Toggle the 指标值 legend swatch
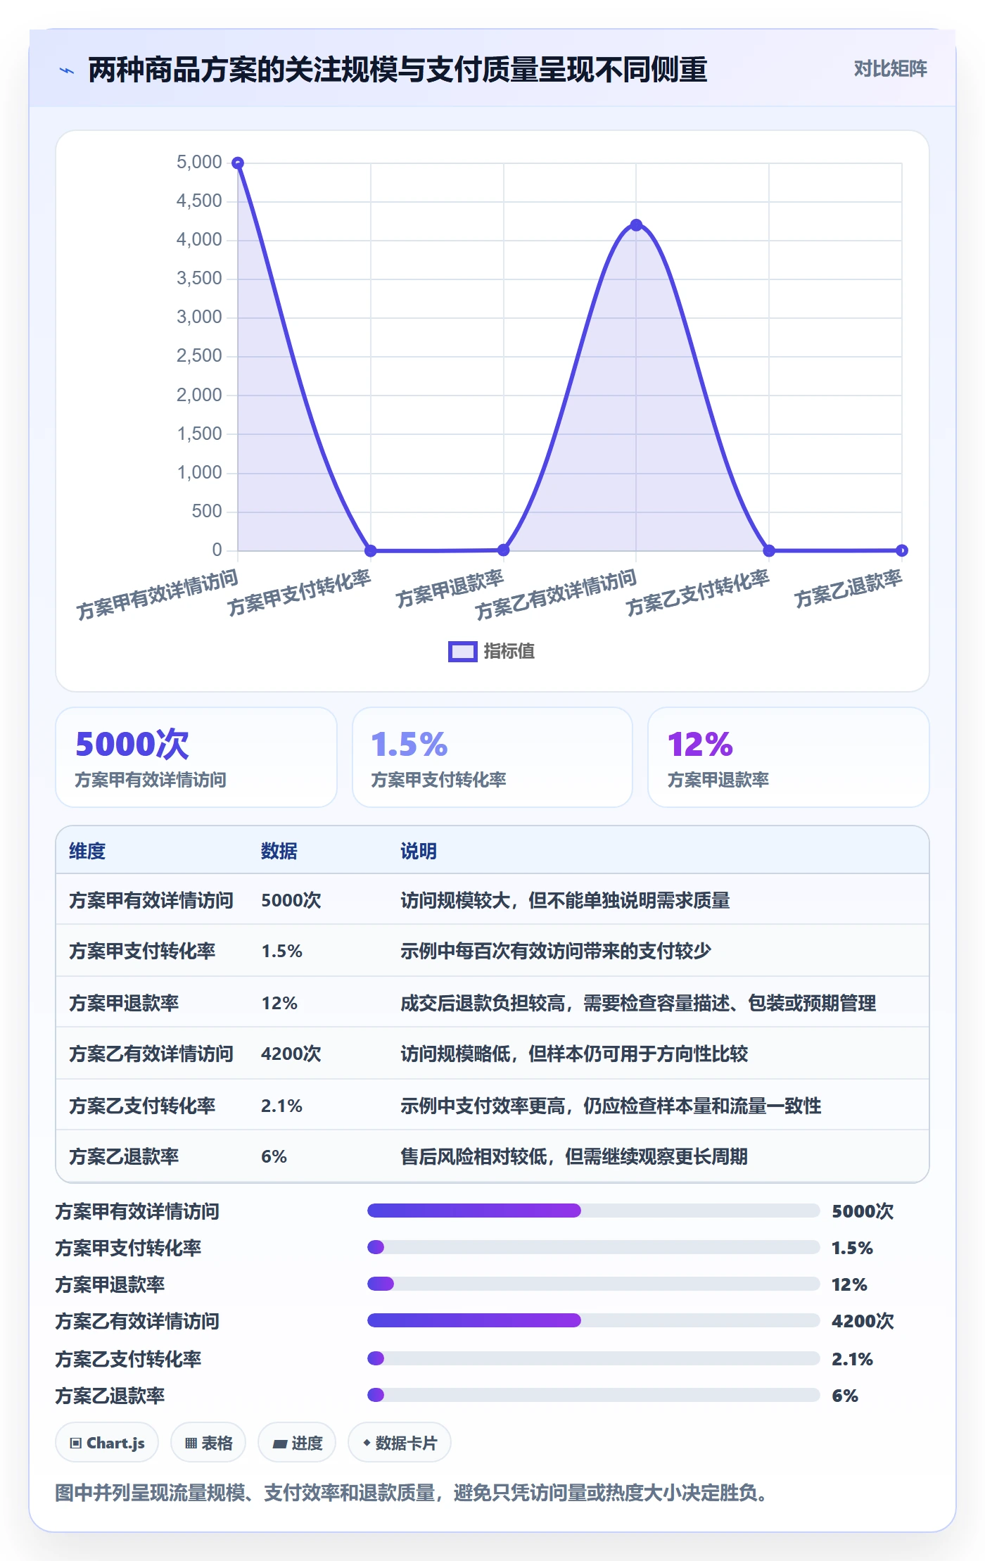 point(462,652)
